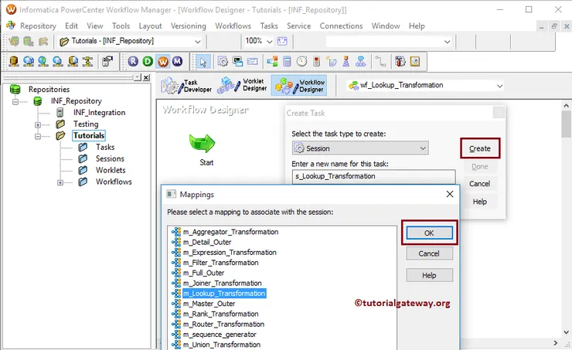Click the Command task icon in toolbar

pos(237,61)
